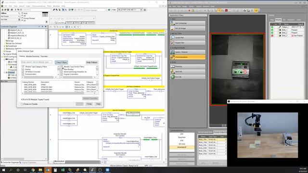Open the No Forces dropdown
Screen dimensions: 308x173
coord(19,16)
